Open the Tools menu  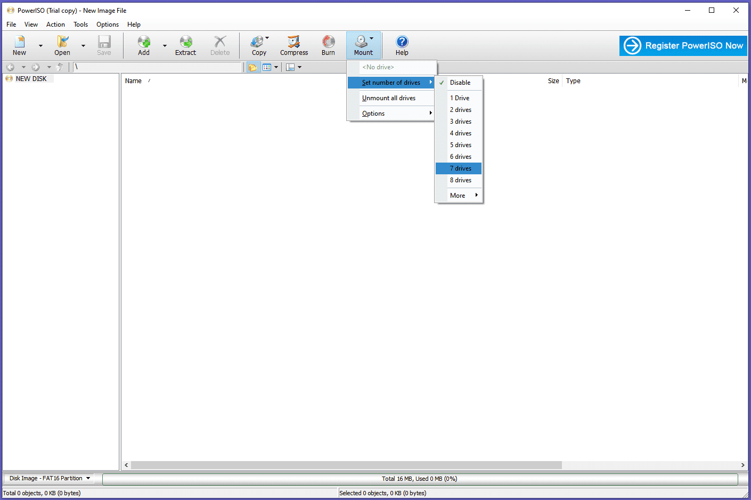pyautogui.click(x=80, y=25)
